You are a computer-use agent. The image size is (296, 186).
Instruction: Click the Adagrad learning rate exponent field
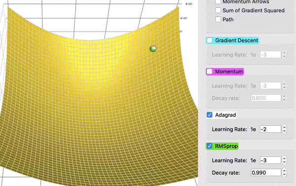270,129
